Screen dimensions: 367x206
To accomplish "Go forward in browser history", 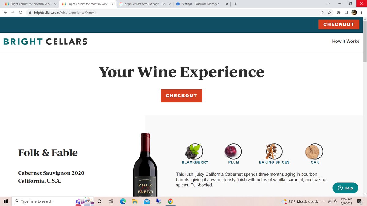I will tap(13, 13).
